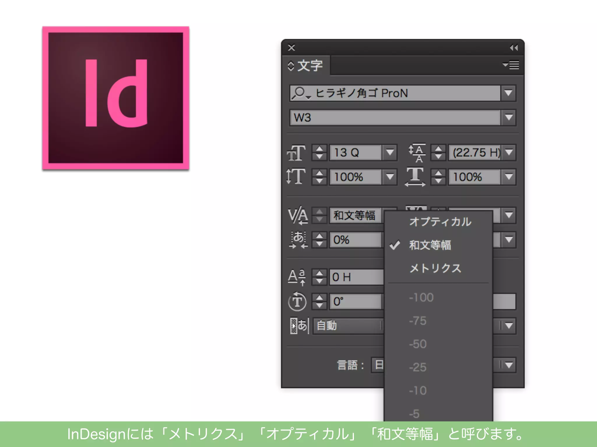
Task: Open the 13 Q font size dropdown
Action: point(390,152)
